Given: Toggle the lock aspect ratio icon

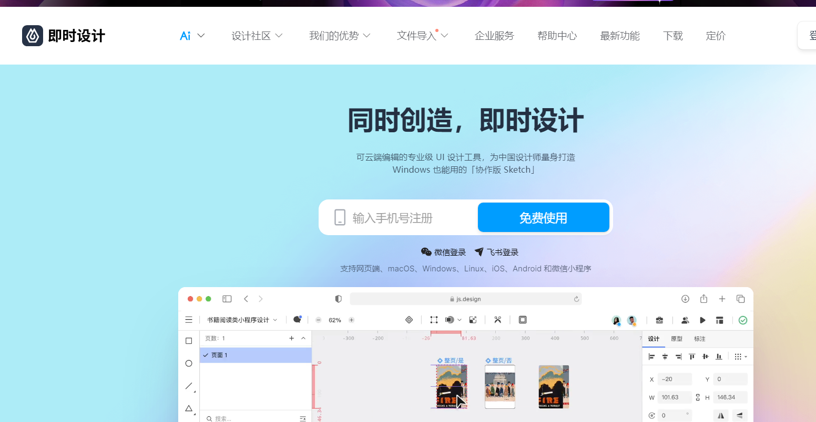Looking at the screenshot, I should (698, 397).
